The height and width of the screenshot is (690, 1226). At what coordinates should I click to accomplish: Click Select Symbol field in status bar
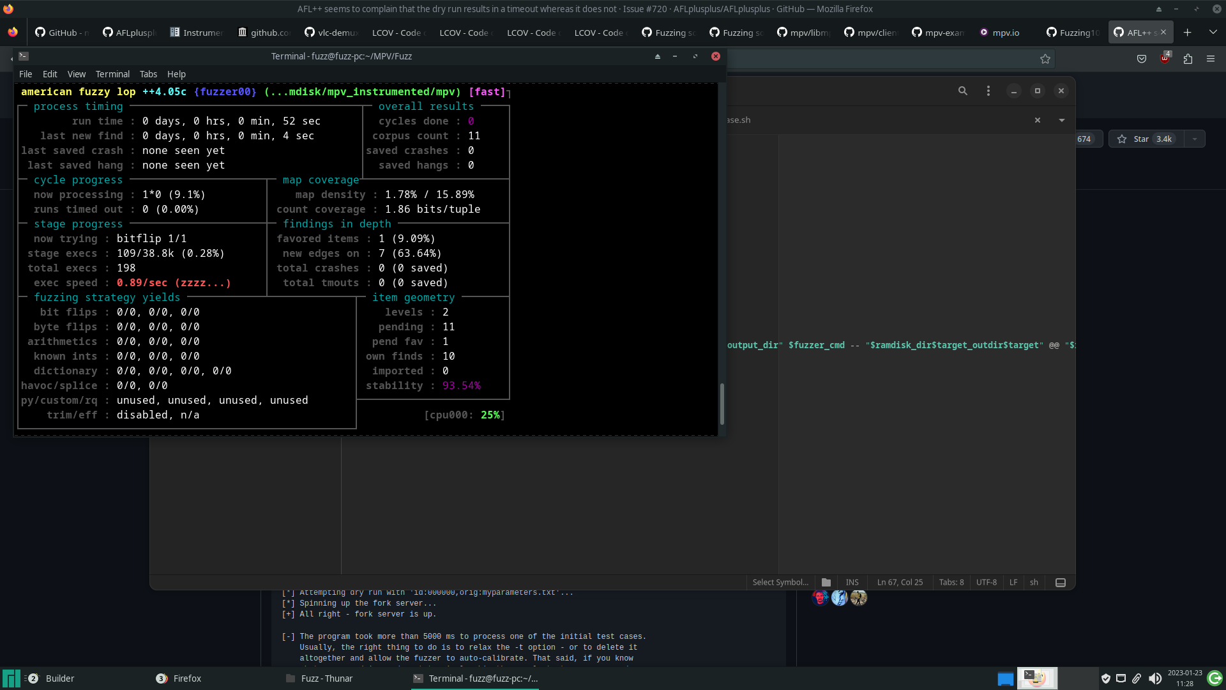pos(780,582)
